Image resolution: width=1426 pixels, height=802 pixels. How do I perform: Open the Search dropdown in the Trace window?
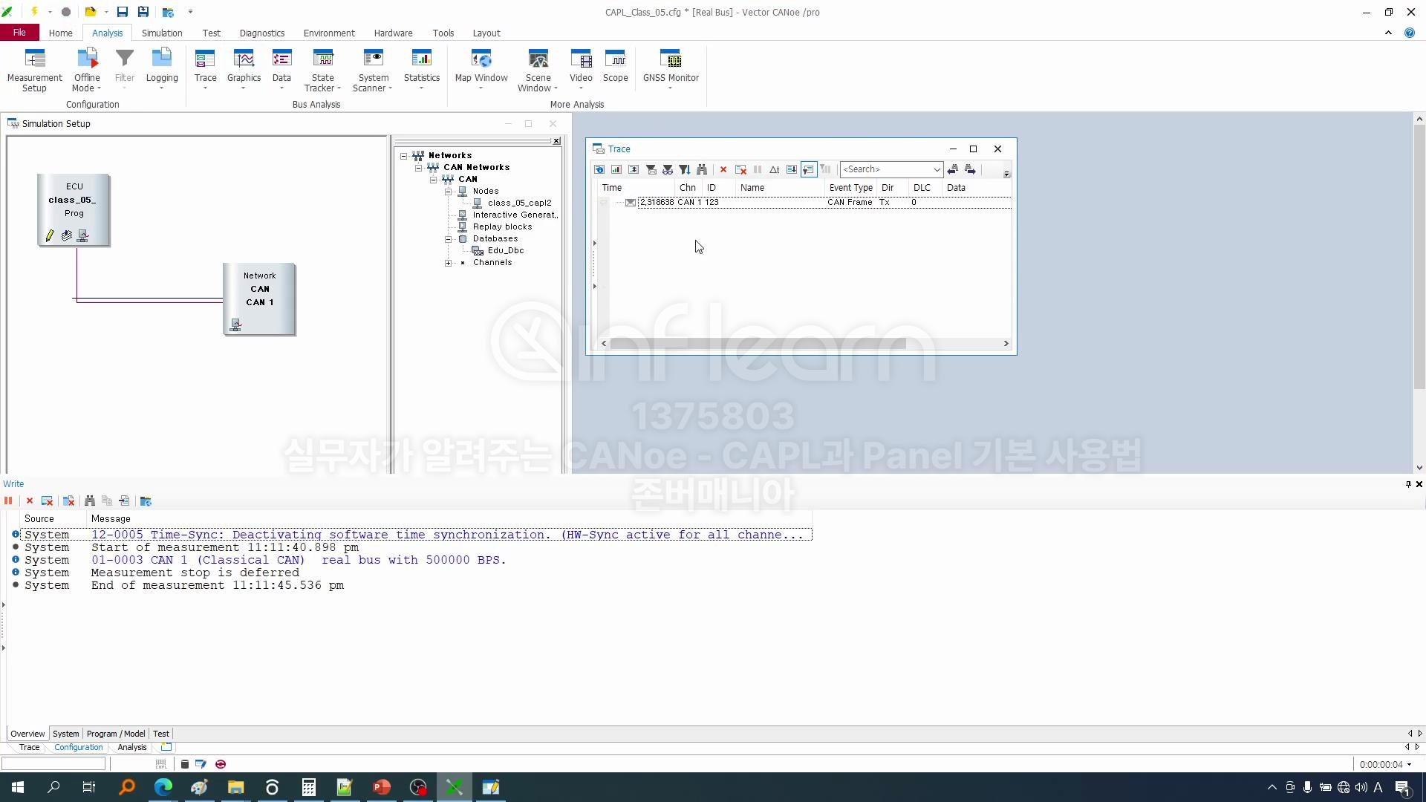937,170
